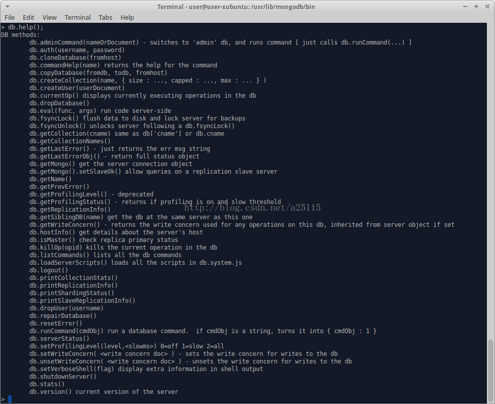The height and width of the screenshot is (404, 495).
Task: Click the terminal prompt cursor
Action: [10, 399]
